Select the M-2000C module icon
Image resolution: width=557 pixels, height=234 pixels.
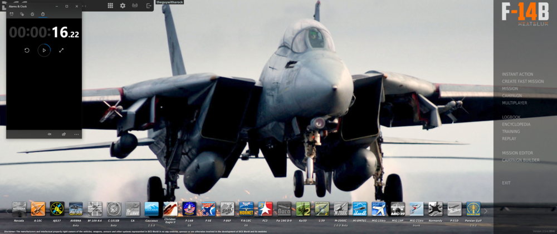click(341, 209)
